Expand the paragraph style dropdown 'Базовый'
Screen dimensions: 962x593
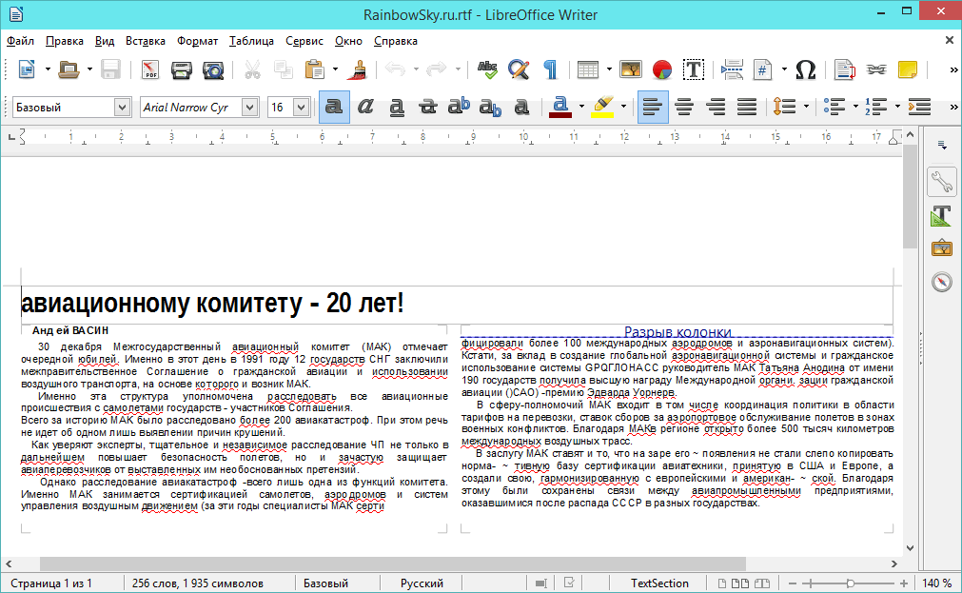(122, 108)
